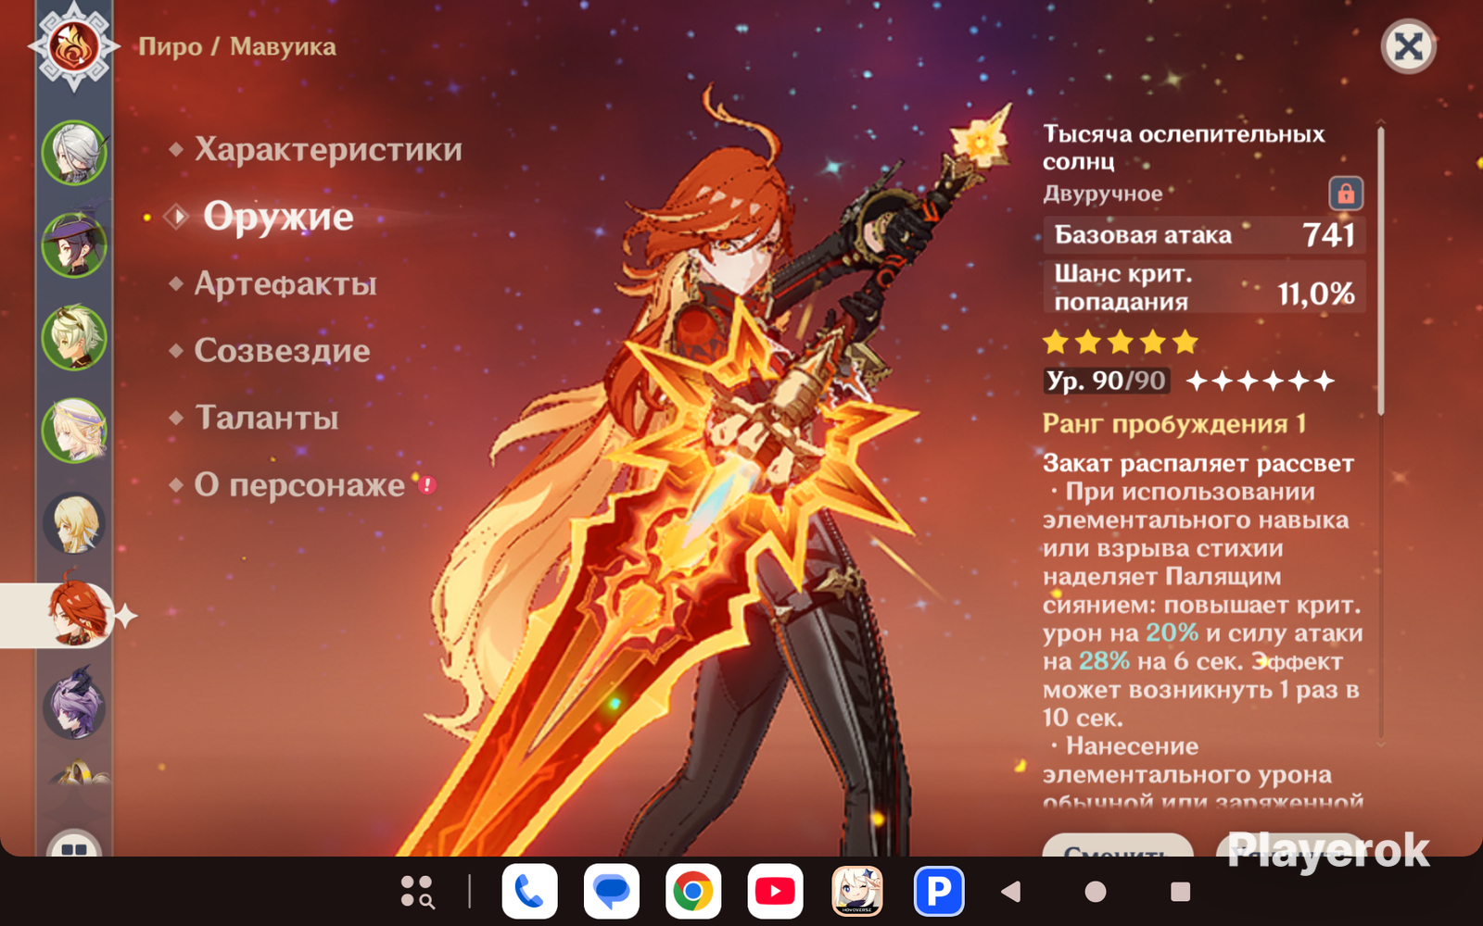Image resolution: width=1483 pixels, height=926 pixels.
Task: Open the Характеристики section
Action: click(328, 149)
